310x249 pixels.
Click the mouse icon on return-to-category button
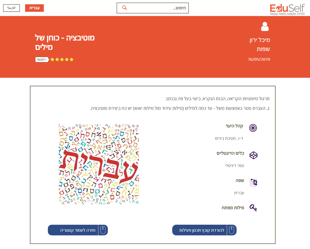[x=103, y=230]
